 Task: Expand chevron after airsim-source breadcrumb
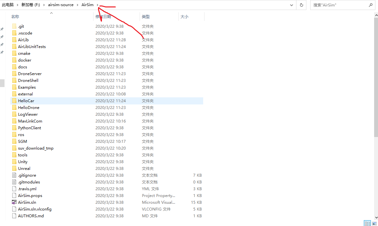77,5
